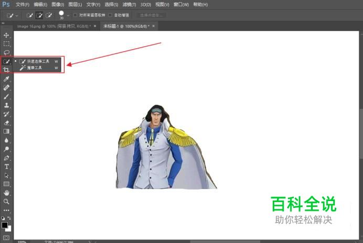
Task: Select the Crop tool
Action: pyautogui.click(x=6, y=70)
